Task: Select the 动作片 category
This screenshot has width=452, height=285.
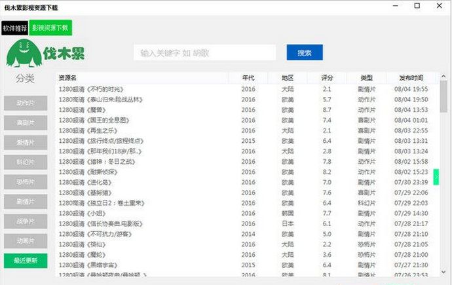Action: (x=26, y=103)
